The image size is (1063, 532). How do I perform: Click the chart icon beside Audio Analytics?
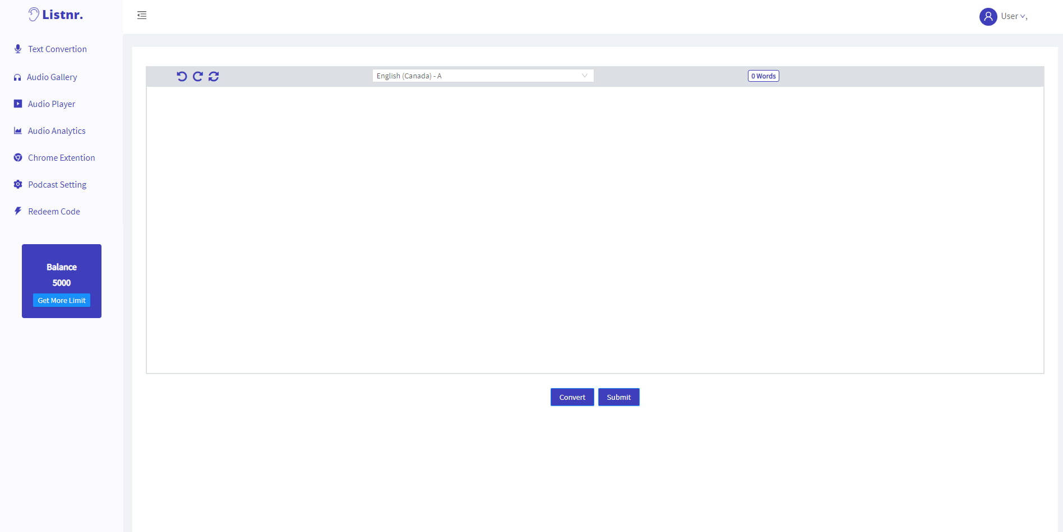pyautogui.click(x=18, y=130)
